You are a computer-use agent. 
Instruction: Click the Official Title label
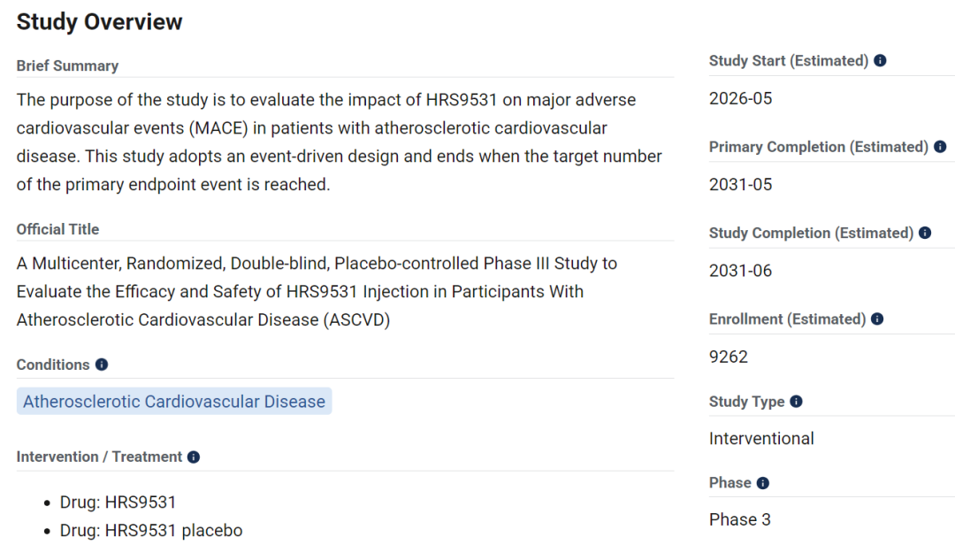[57, 229]
